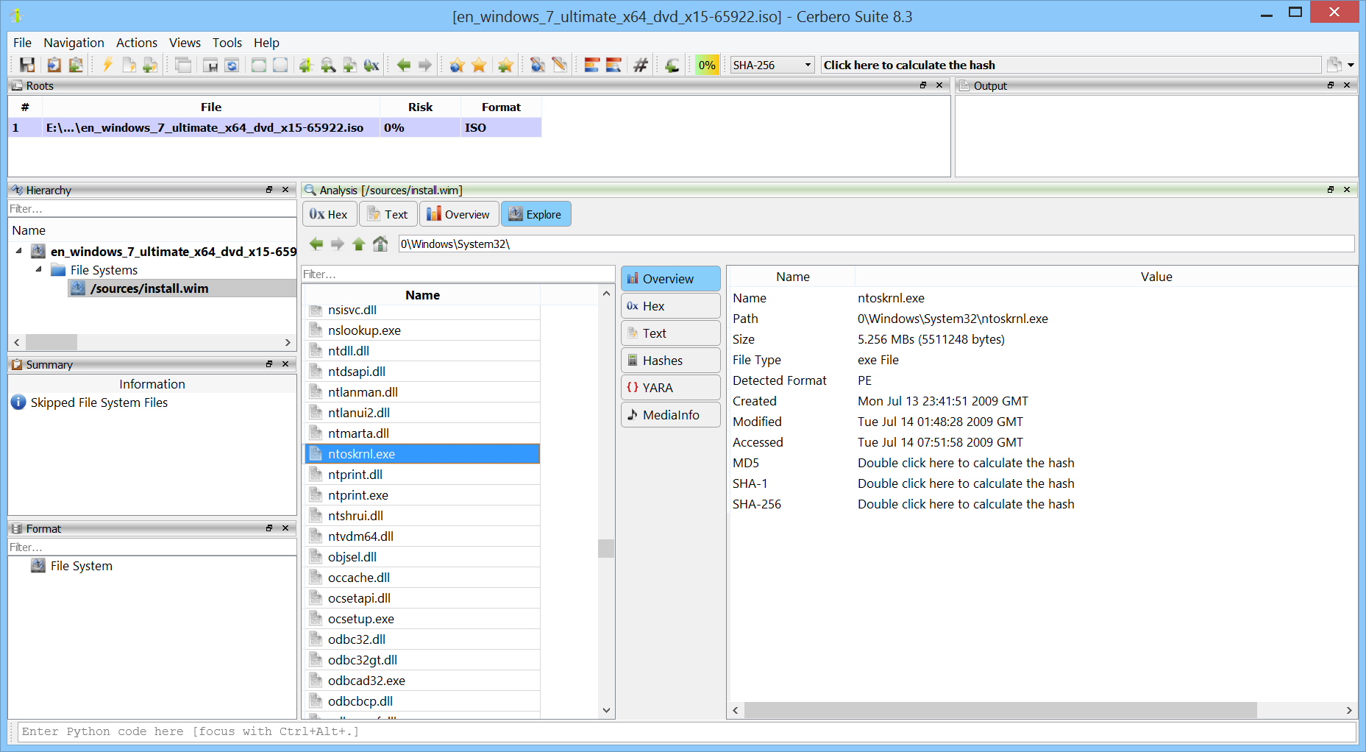The image size is (1366, 752).
Task: Open the Hashes view for ntoskrnl.exe
Action: pyautogui.click(x=671, y=361)
